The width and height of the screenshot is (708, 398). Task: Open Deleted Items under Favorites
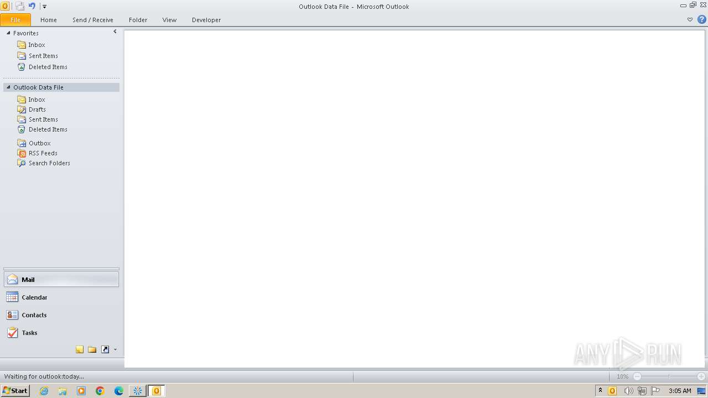coord(48,67)
